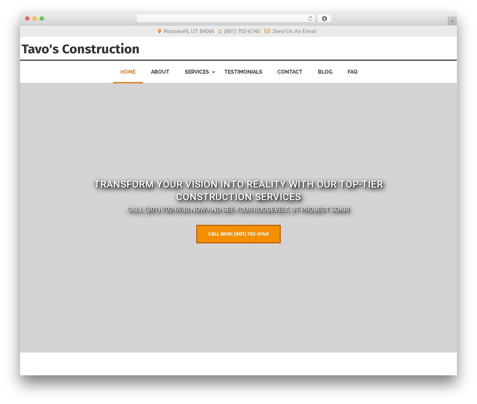
Task: Focus the browser address bar
Action: 225,19
